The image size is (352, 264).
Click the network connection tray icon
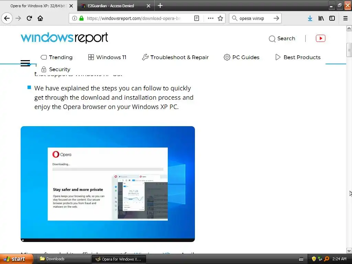[320, 259]
